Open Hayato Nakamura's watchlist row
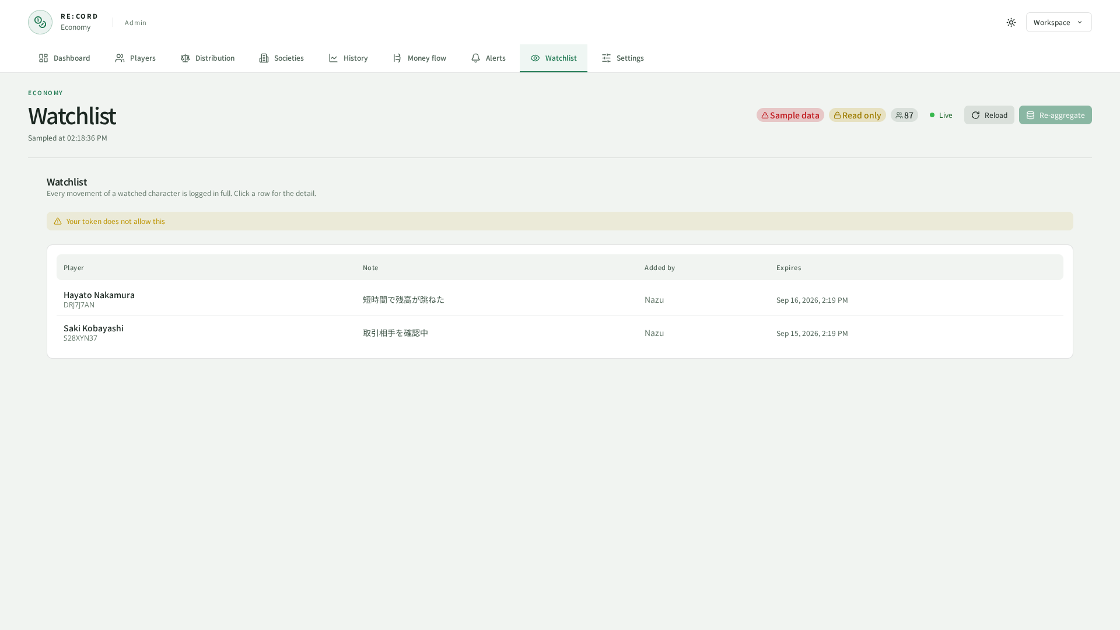This screenshot has height=630, width=1120. [x=560, y=299]
